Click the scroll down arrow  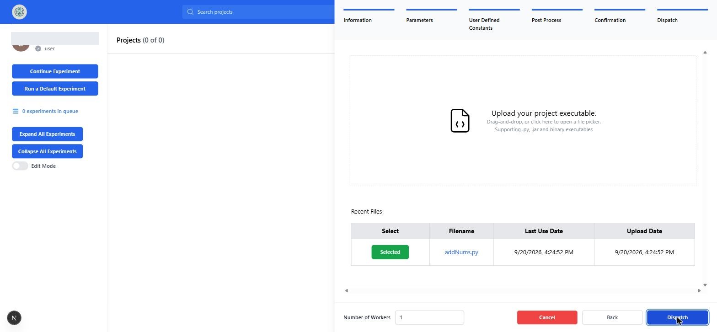coord(705,285)
